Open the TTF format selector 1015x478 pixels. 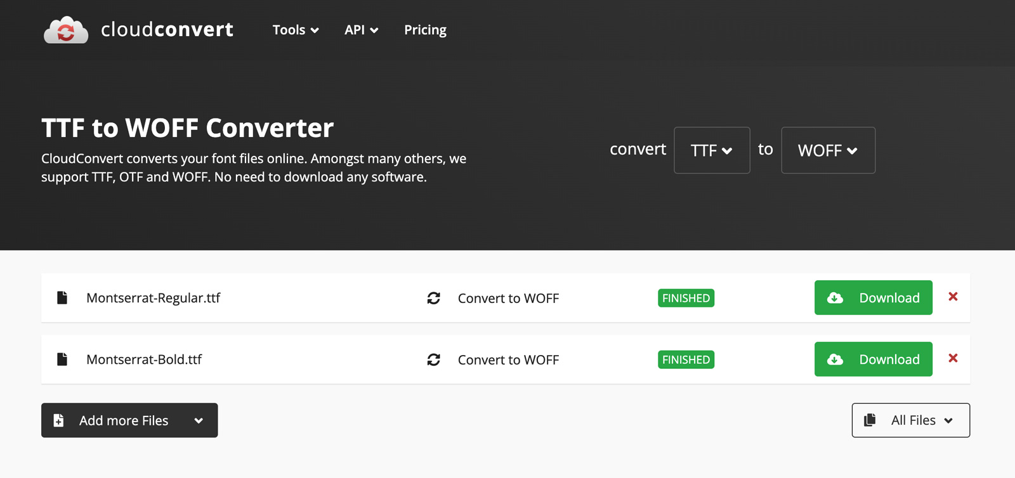click(x=711, y=150)
